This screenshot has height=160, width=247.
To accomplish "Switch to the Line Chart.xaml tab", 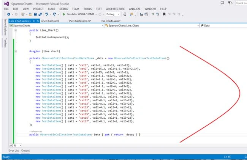I will (x=50, y=21).
